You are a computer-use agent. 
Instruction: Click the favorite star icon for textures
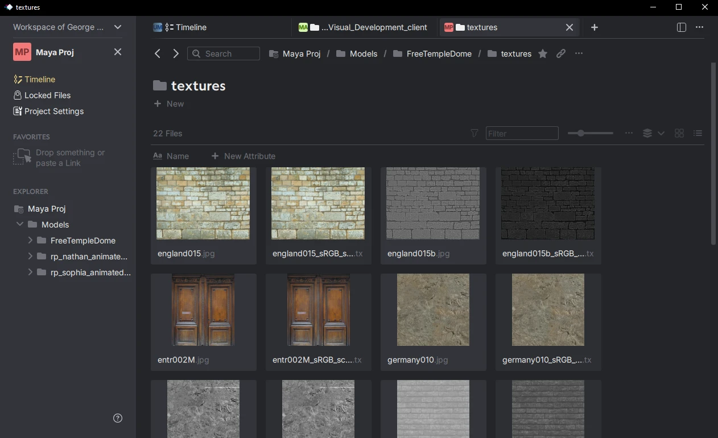click(543, 53)
